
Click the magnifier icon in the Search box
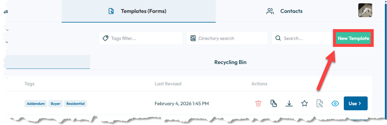[x=278, y=38]
